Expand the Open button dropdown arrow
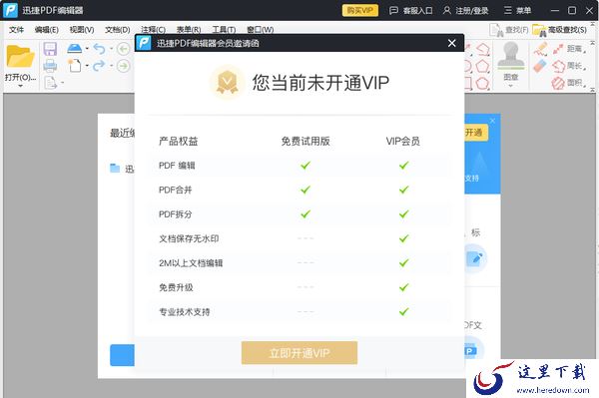The height and width of the screenshot is (398, 599). [x=20, y=86]
